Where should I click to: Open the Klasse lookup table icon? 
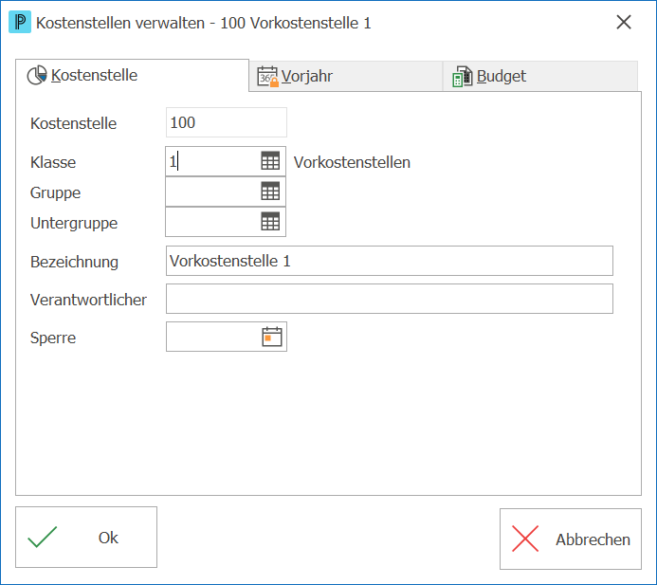click(270, 161)
